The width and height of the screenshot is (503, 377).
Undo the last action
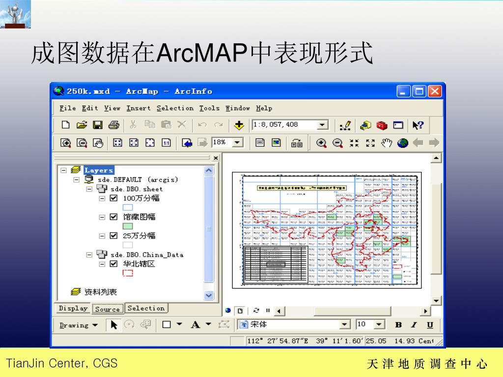point(202,125)
